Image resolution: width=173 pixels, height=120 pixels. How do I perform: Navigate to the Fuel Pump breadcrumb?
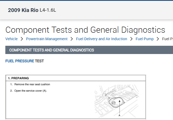click(x=144, y=39)
